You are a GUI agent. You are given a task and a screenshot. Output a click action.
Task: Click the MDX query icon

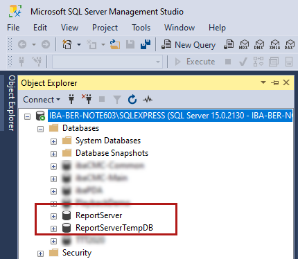coord(244,44)
